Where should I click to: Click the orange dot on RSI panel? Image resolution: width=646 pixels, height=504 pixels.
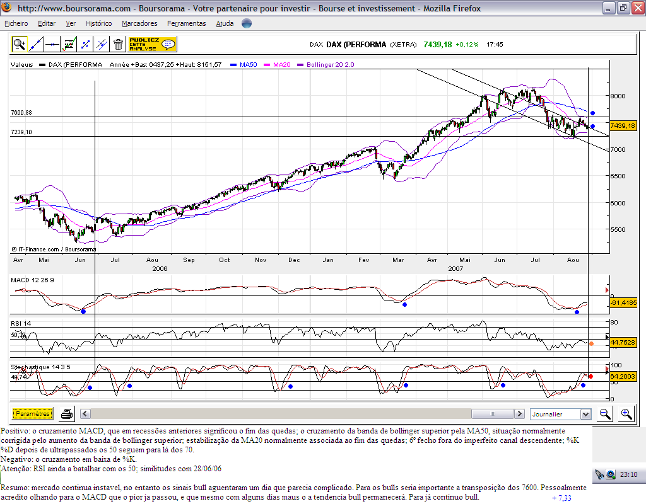(592, 343)
